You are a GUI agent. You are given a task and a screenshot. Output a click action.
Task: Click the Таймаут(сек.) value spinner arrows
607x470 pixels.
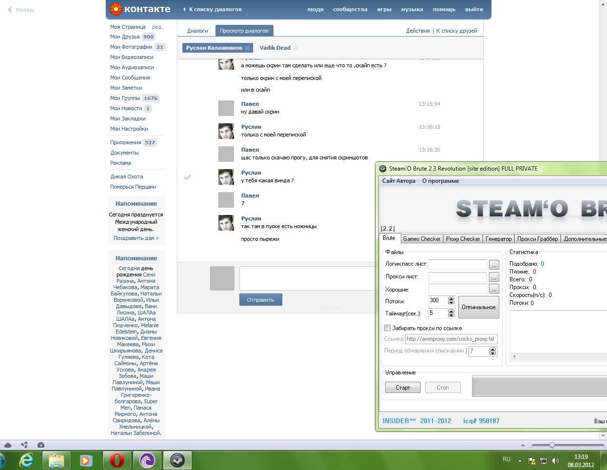click(451, 313)
